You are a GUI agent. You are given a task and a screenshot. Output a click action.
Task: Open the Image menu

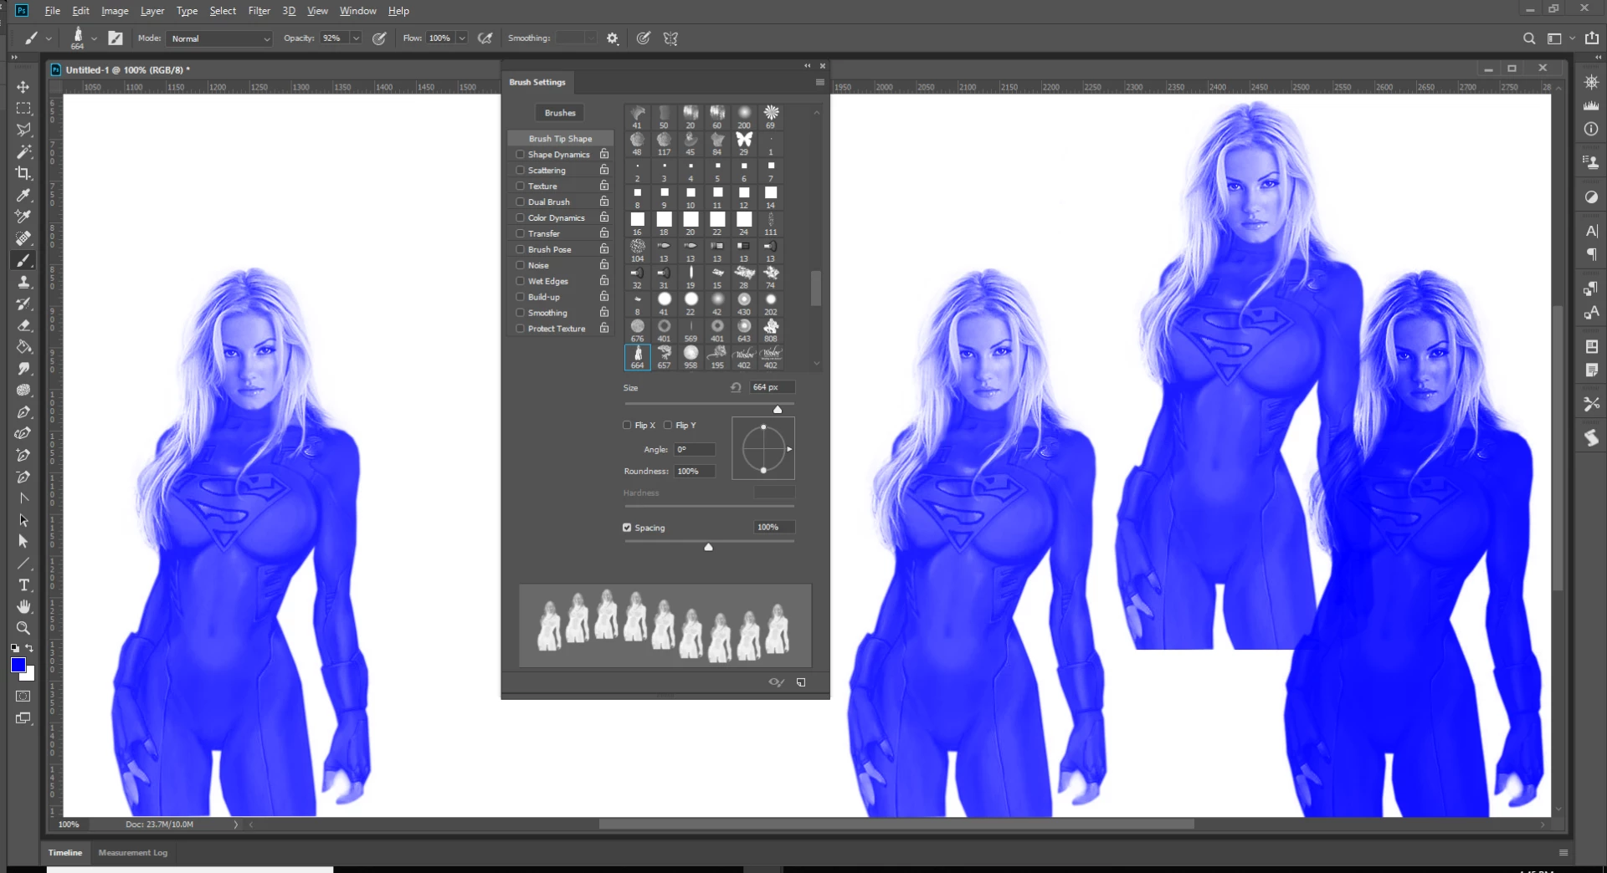coord(115,11)
